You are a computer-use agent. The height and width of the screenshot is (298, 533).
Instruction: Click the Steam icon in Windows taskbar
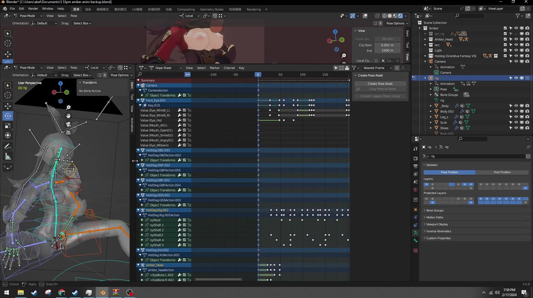(x=34, y=292)
